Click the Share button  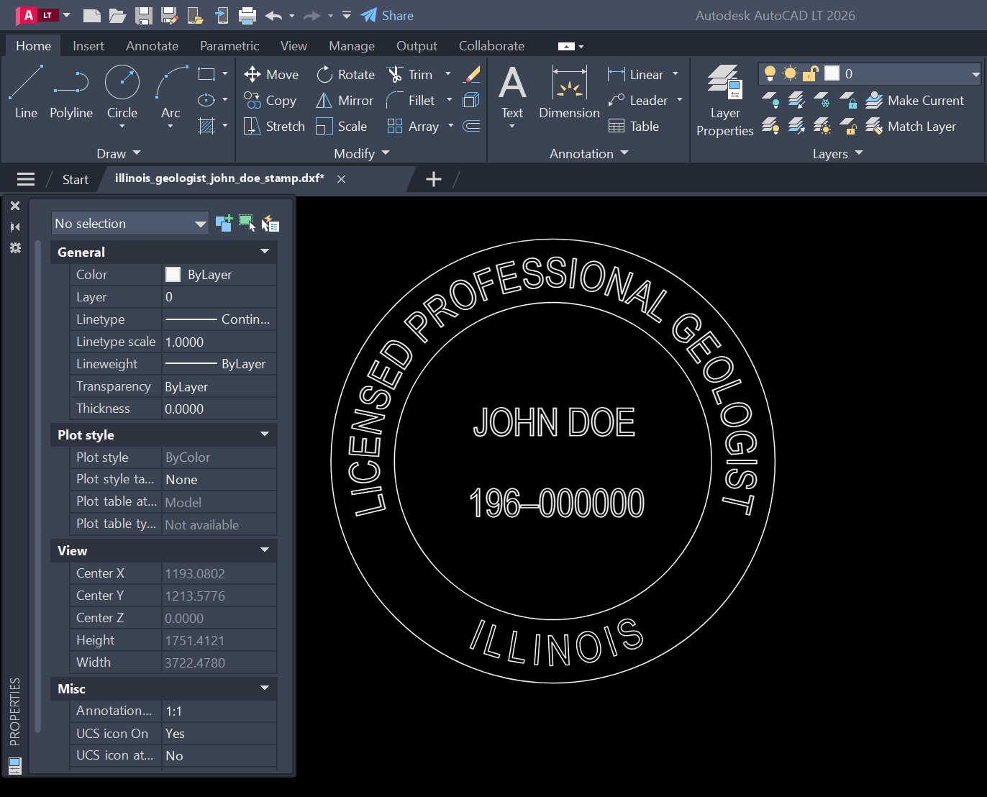(387, 15)
